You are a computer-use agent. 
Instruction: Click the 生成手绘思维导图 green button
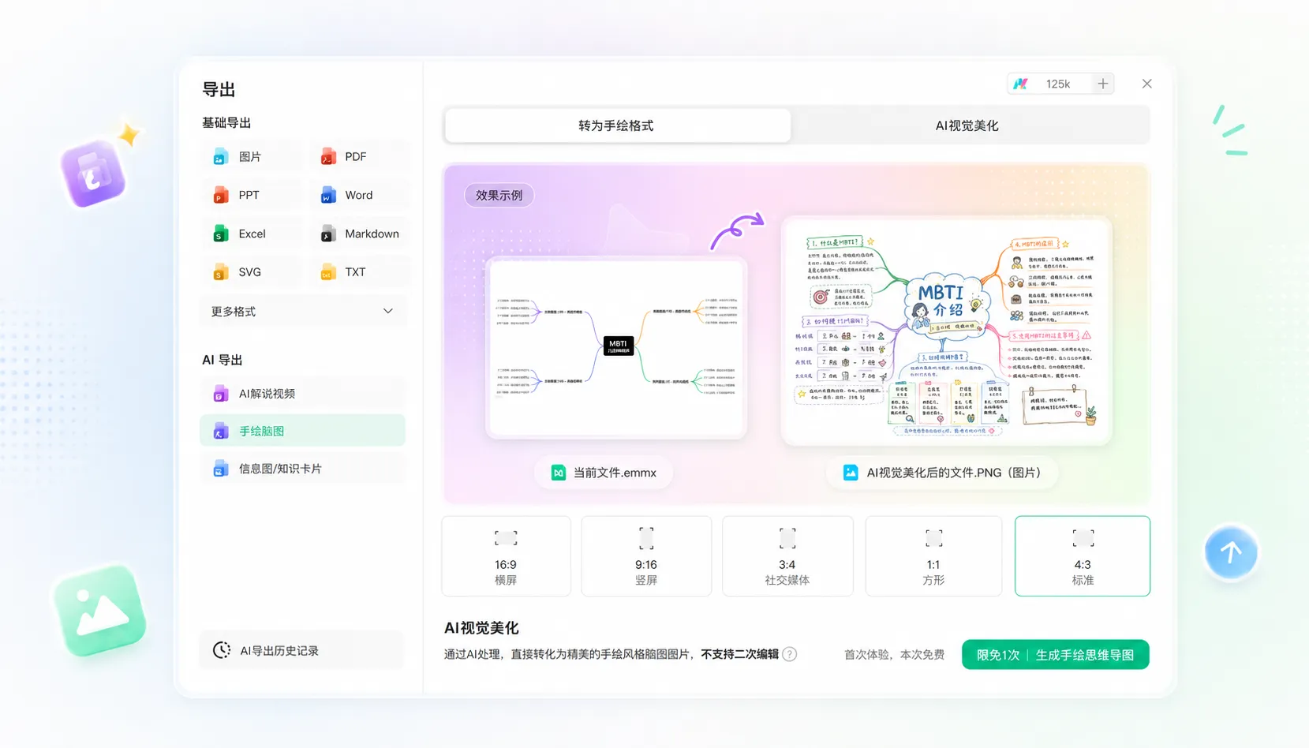[1056, 655]
